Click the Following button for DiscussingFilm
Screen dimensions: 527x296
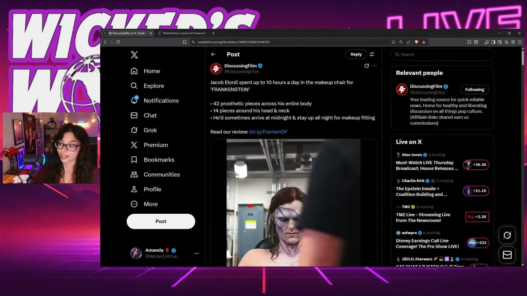(x=475, y=90)
